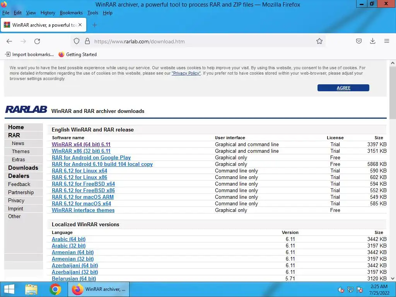Open a new tab with the plus button
Screen dimensions: 396x297
pos(94,25)
